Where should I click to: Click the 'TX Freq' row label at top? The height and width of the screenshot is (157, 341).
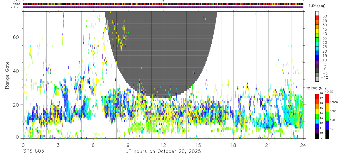click(15, 7)
